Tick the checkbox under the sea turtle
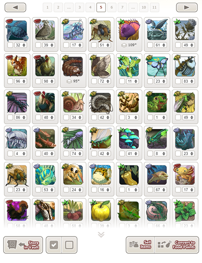202x263 pixels. pos(10,45)
